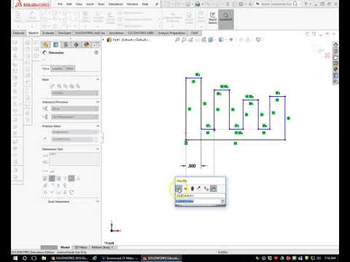Click the red X cancel sketch corner
Viewport: 350px width, 262px height.
coord(327,55)
